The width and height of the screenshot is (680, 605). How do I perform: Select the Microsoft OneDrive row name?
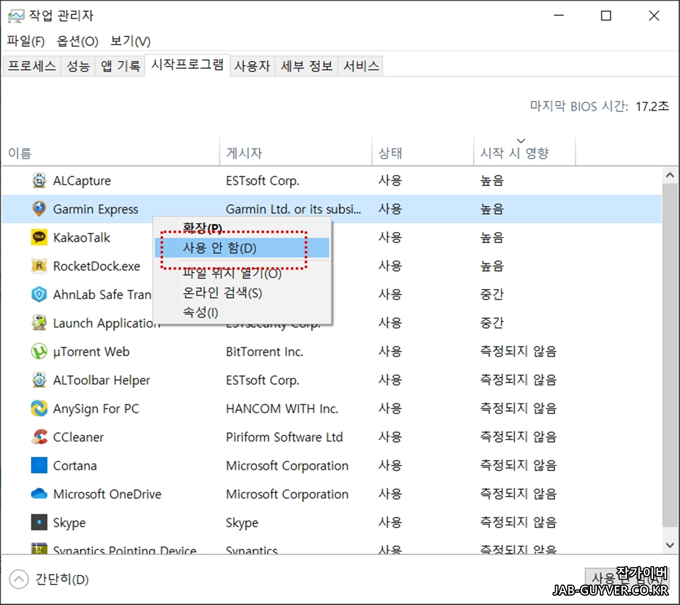107,494
